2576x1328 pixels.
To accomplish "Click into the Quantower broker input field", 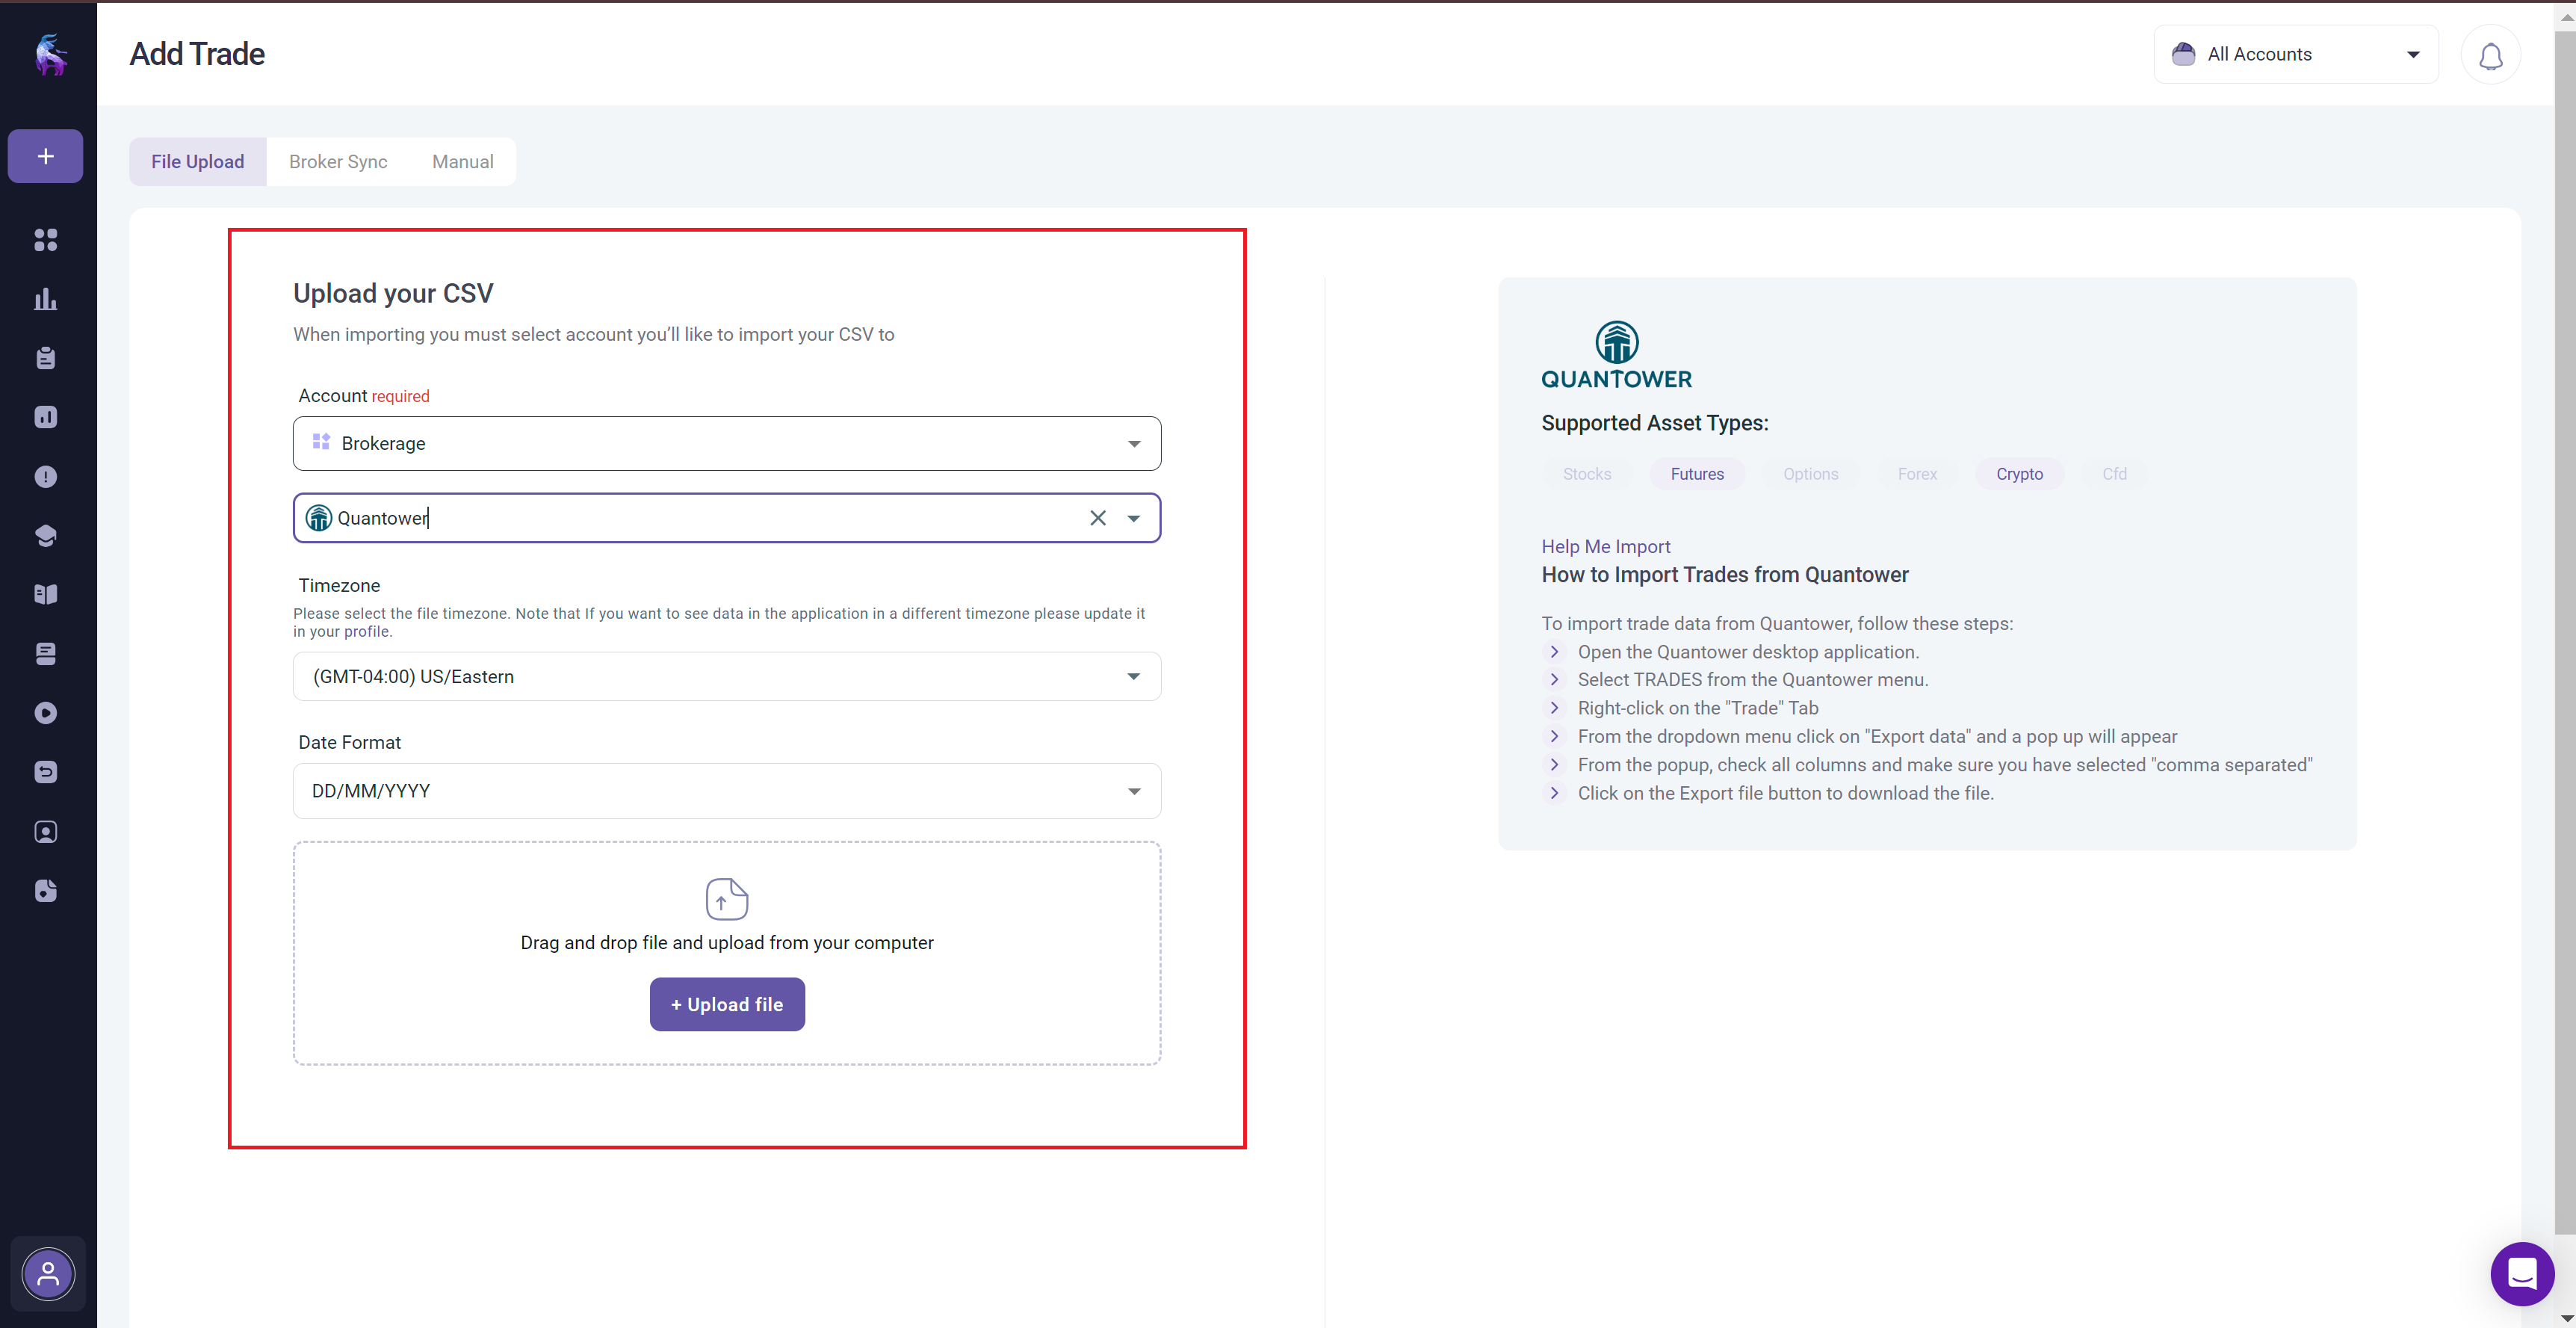I will (x=700, y=518).
